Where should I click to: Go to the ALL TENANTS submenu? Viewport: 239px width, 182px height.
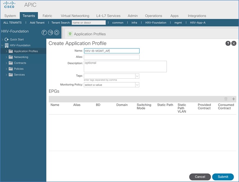click(x=12, y=22)
